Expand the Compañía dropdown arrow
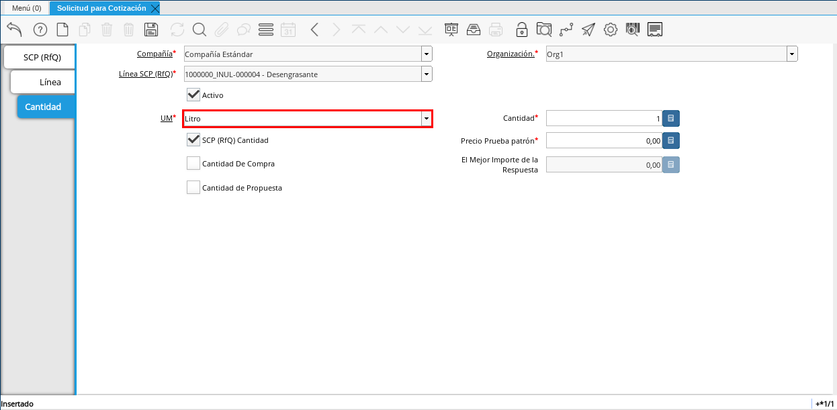The image size is (837, 410). click(427, 54)
